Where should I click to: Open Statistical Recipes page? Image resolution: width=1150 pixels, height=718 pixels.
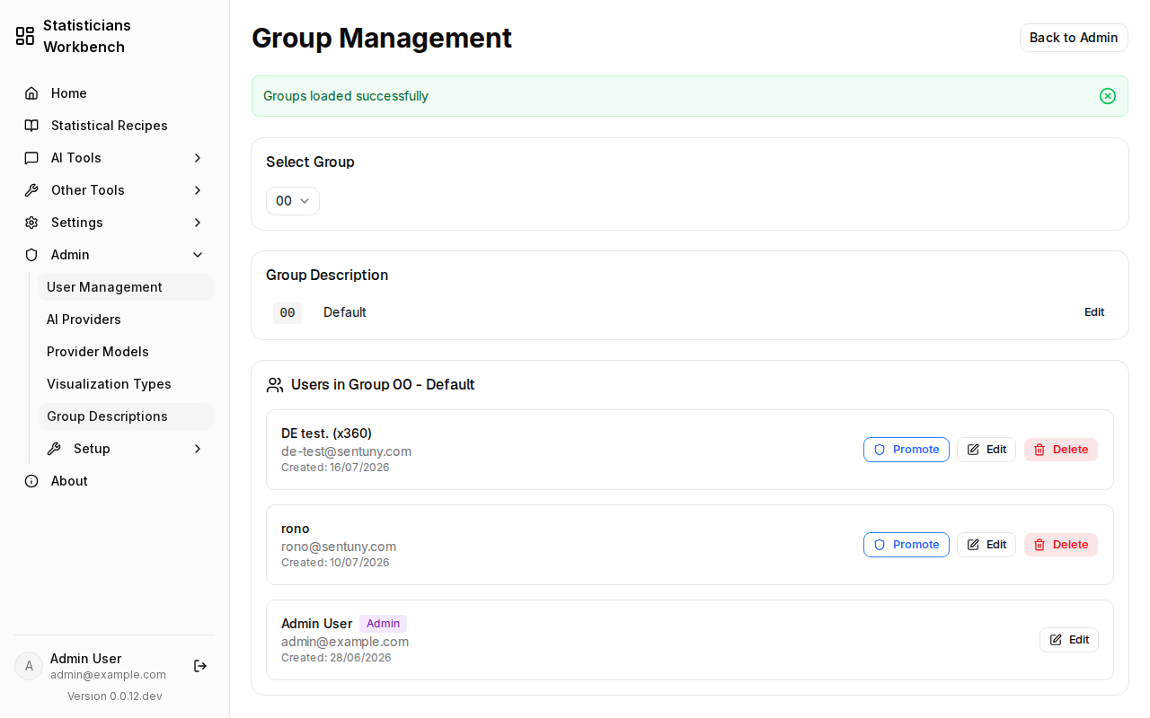click(115, 126)
